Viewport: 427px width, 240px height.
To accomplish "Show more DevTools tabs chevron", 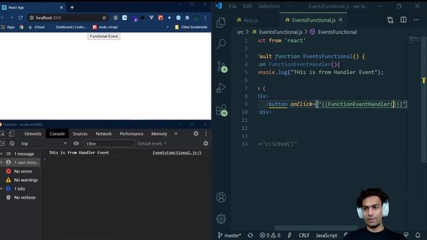I will click(x=176, y=133).
